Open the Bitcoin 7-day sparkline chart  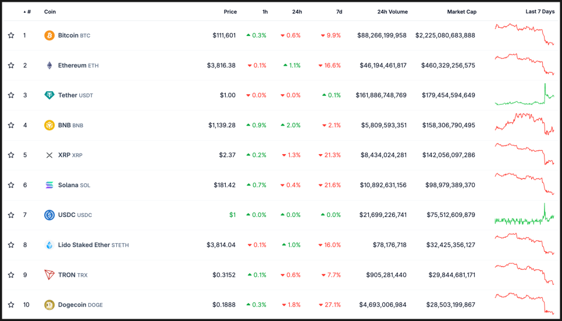(524, 34)
